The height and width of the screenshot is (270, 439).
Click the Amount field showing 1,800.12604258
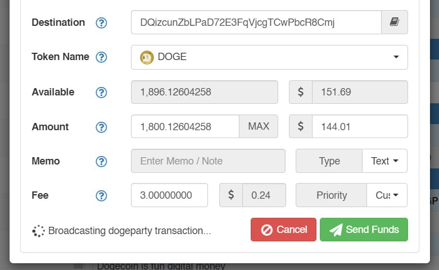pos(185,126)
